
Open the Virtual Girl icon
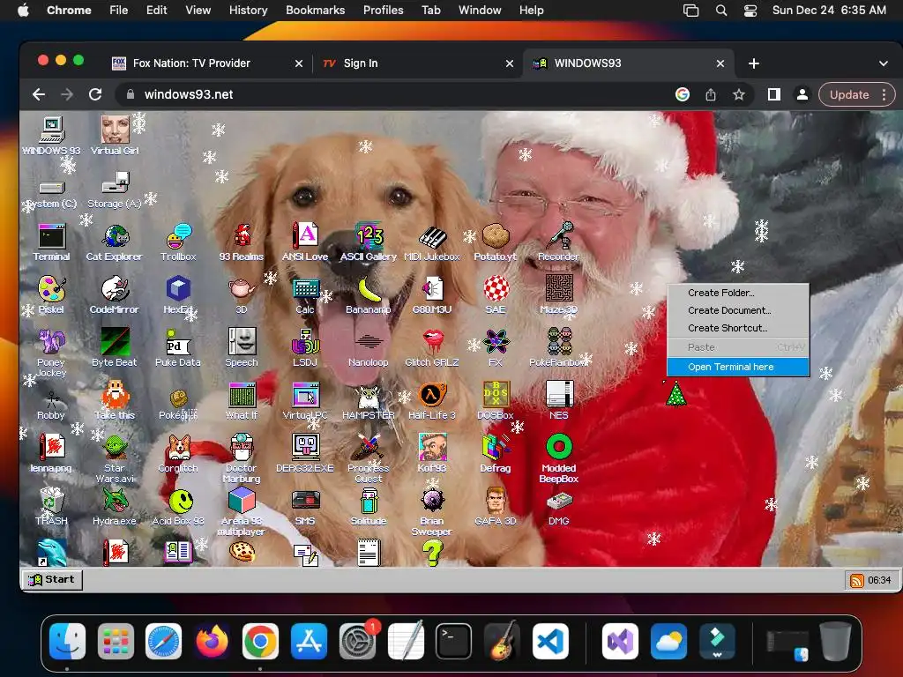click(x=115, y=136)
